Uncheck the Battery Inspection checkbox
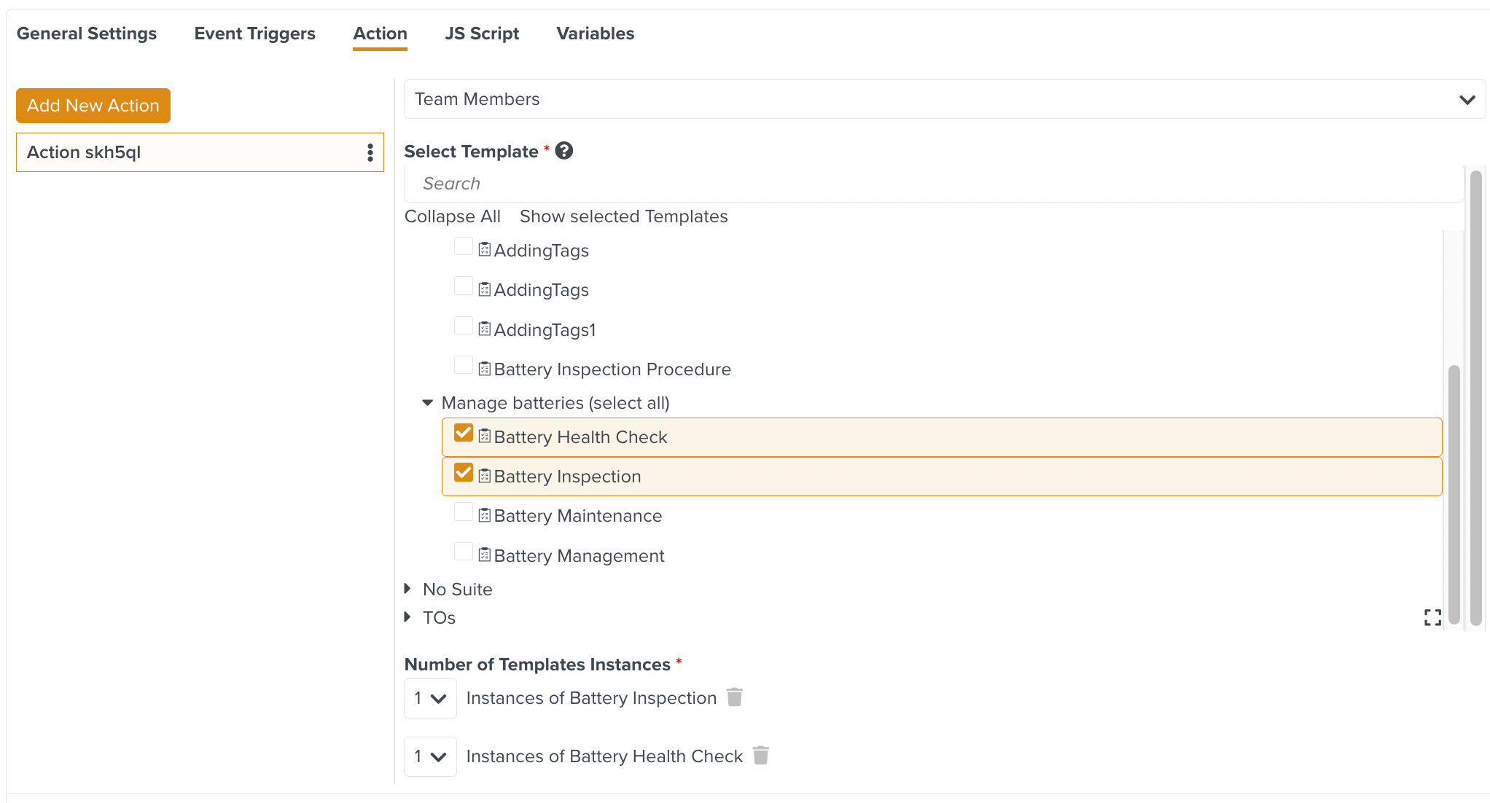Viewport: 1490px width, 803px height. (x=464, y=473)
